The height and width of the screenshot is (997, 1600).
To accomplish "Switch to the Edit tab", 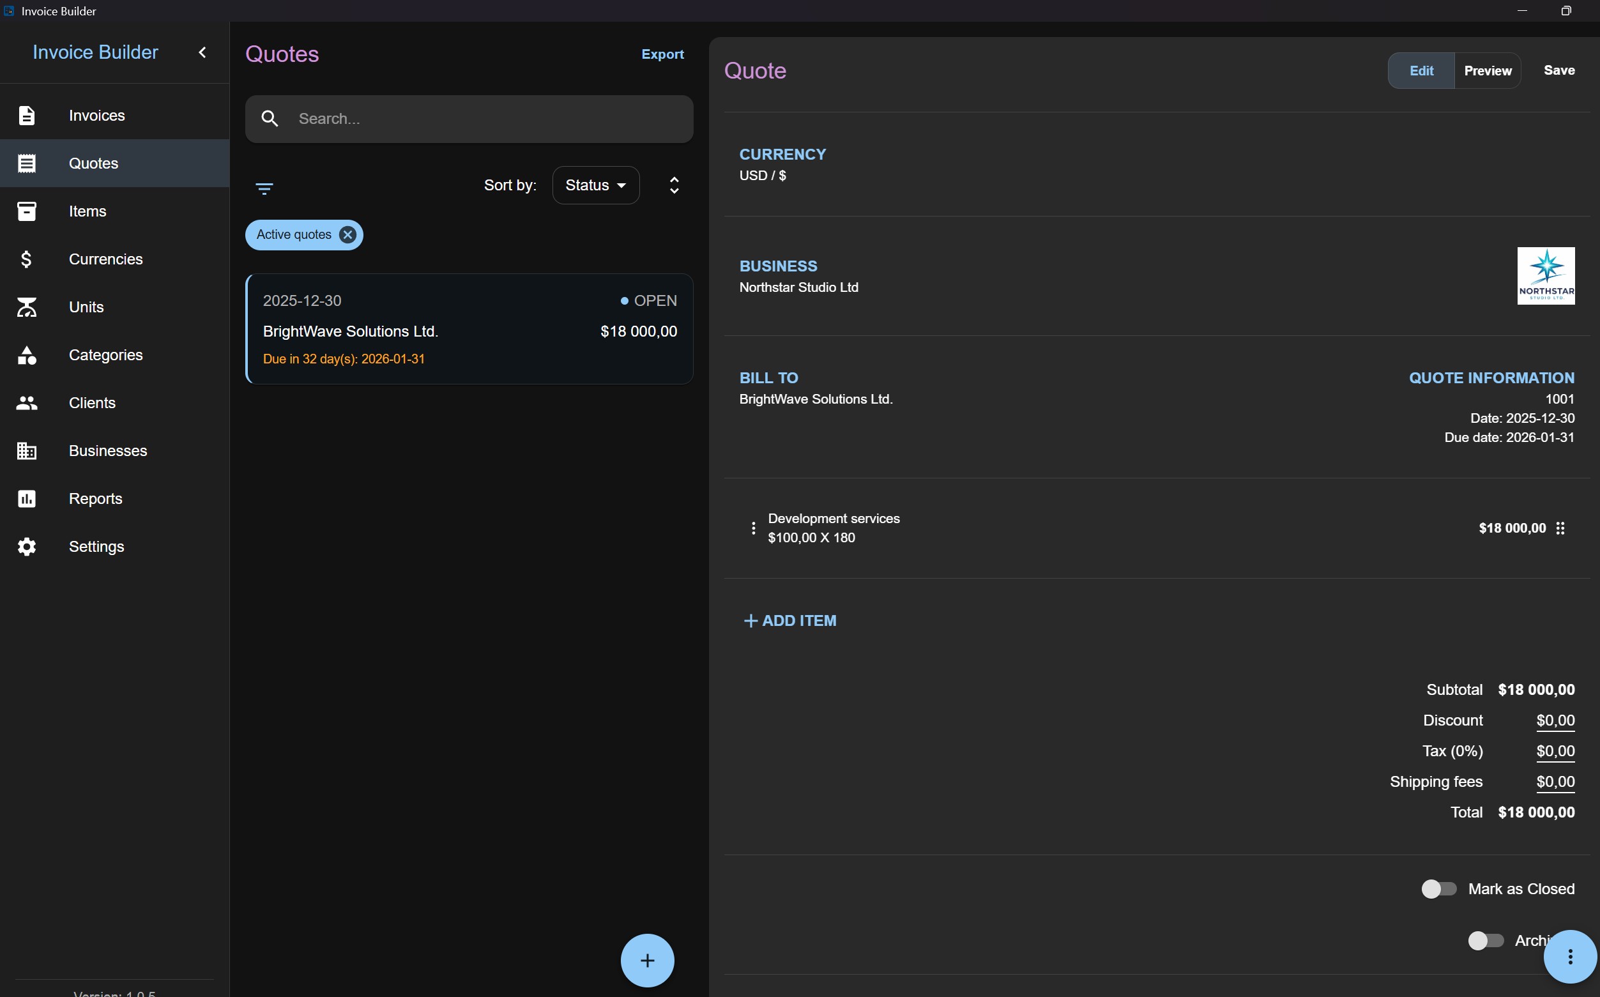I will coord(1421,70).
